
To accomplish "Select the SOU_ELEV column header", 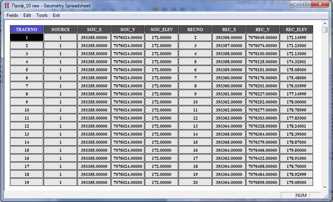I will [x=161, y=29].
